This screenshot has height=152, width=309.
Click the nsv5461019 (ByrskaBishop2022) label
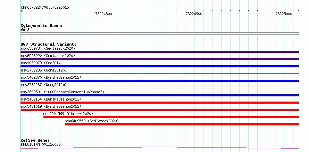coord(51,106)
